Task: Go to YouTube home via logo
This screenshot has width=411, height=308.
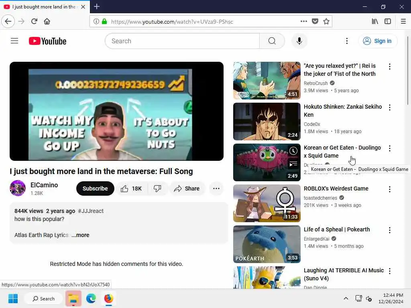Action: coord(47,41)
